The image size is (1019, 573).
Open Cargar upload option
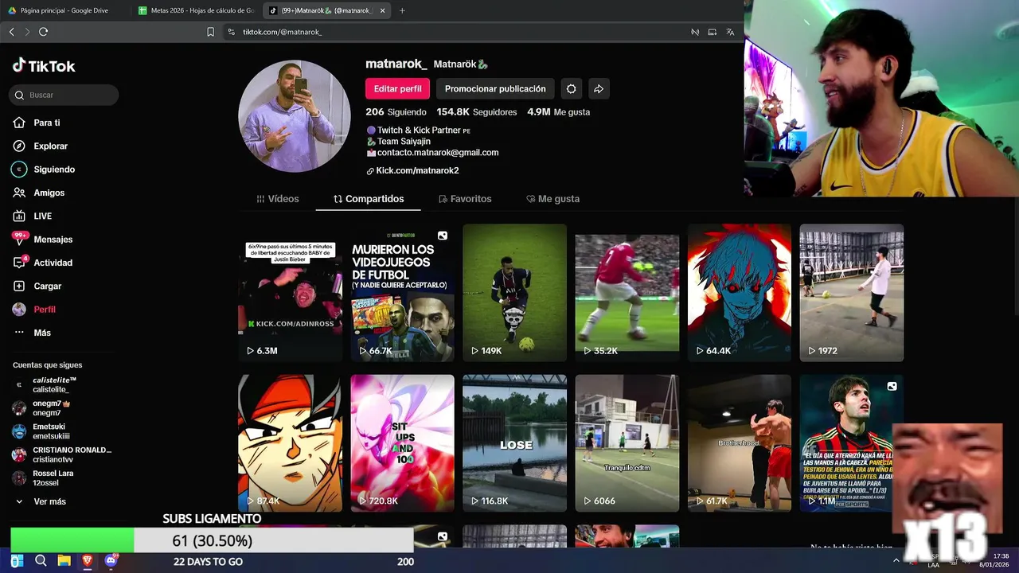(37, 286)
